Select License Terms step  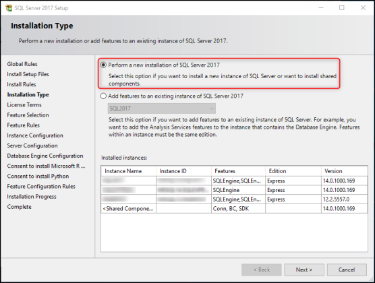(x=24, y=105)
